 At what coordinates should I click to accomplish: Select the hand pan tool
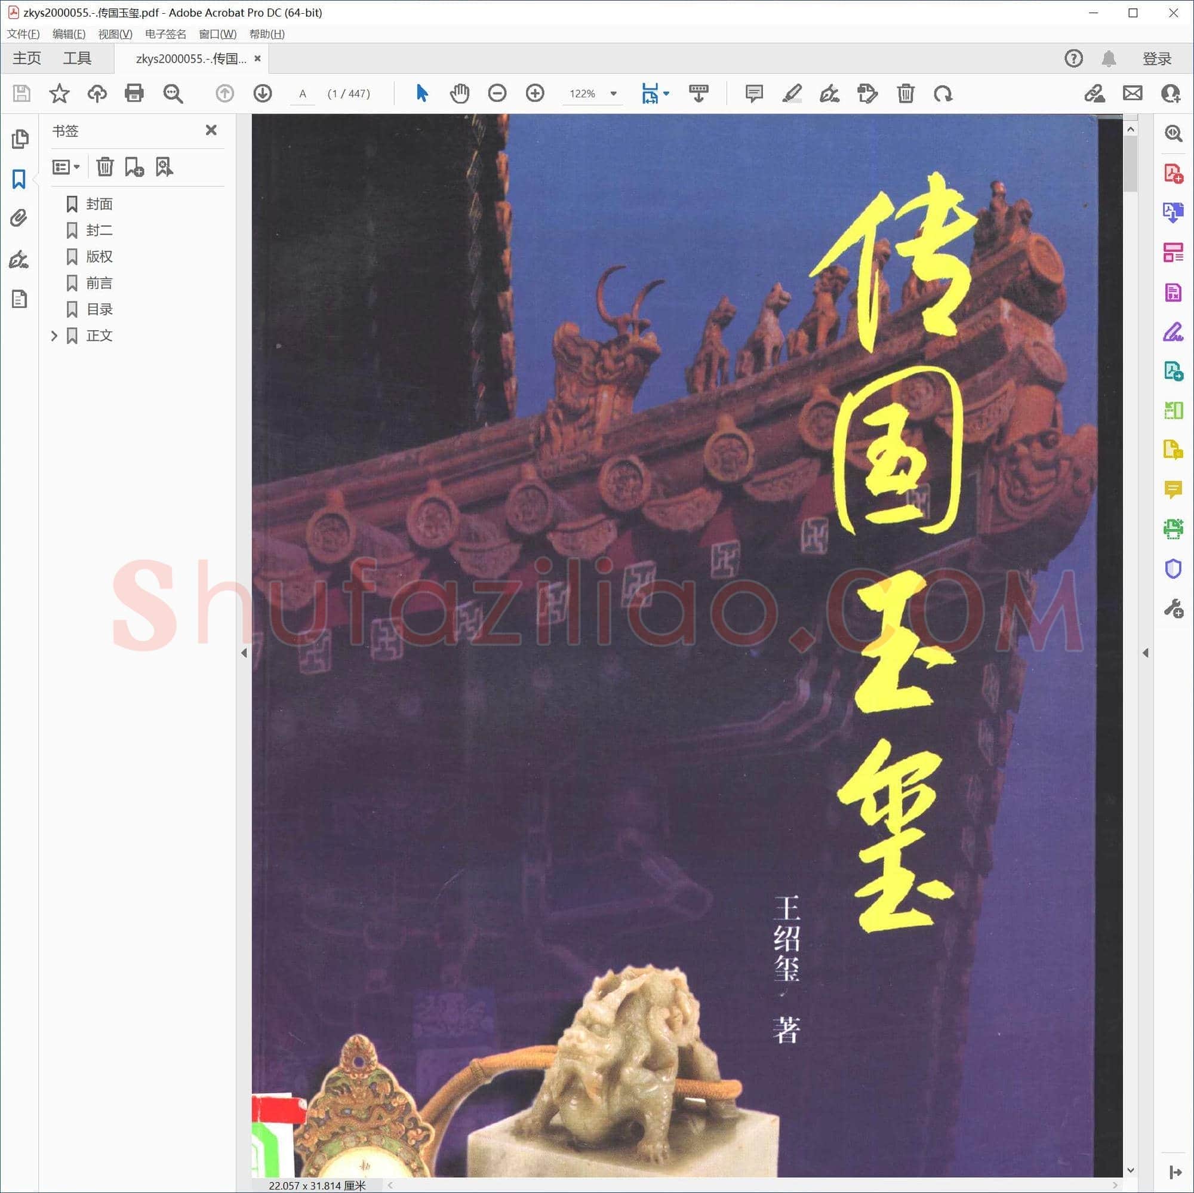tap(459, 93)
